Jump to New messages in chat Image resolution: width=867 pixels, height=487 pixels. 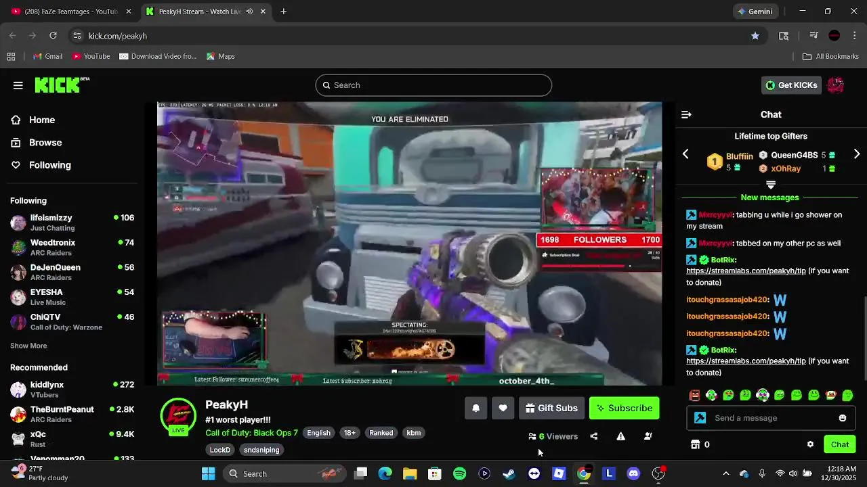(x=769, y=198)
